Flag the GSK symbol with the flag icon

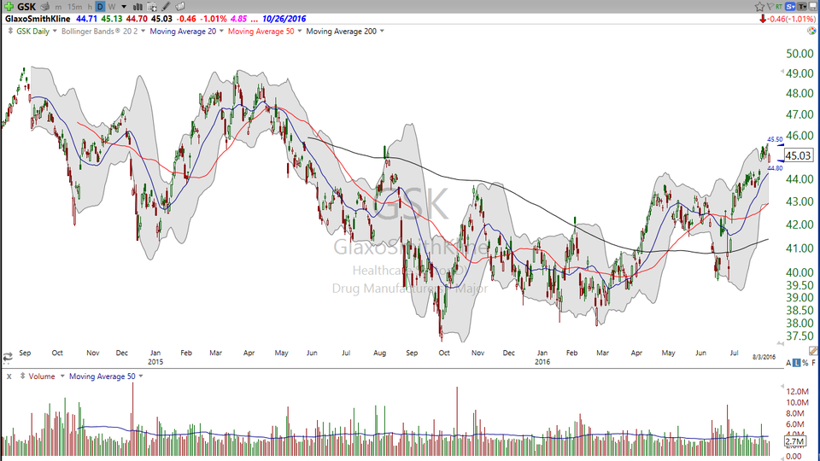[x=770, y=7]
